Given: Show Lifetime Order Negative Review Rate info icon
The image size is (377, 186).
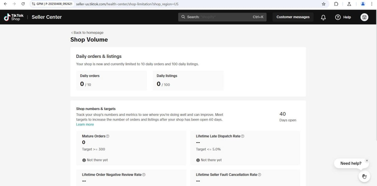Looking at the screenshot, I should tap(144, 175).
